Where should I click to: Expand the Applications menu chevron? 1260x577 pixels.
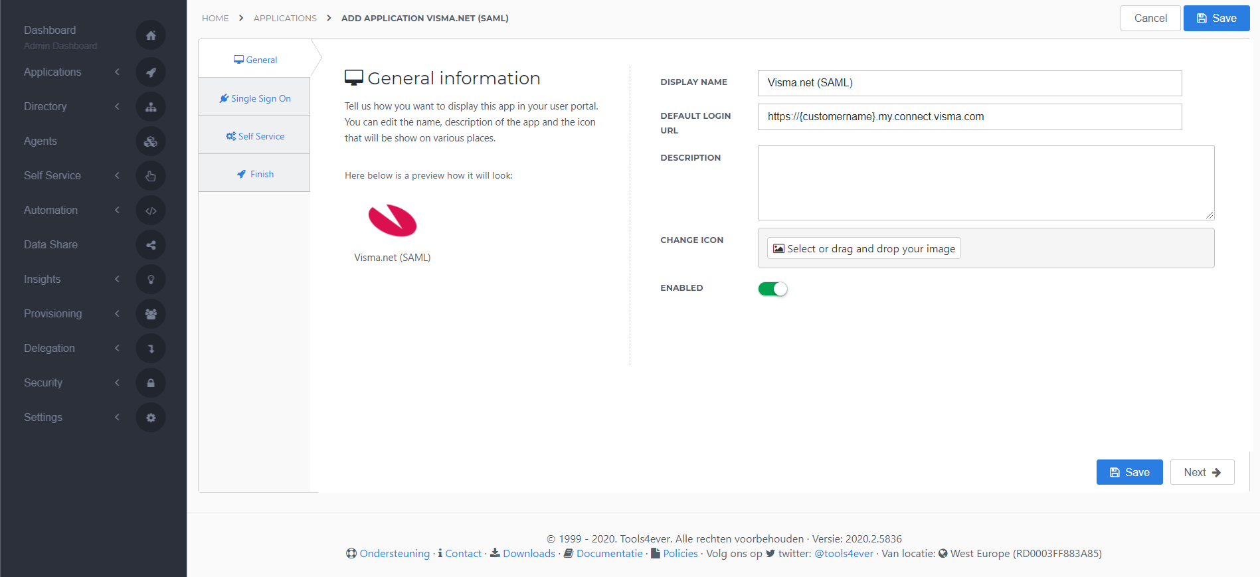click(117, 72)
